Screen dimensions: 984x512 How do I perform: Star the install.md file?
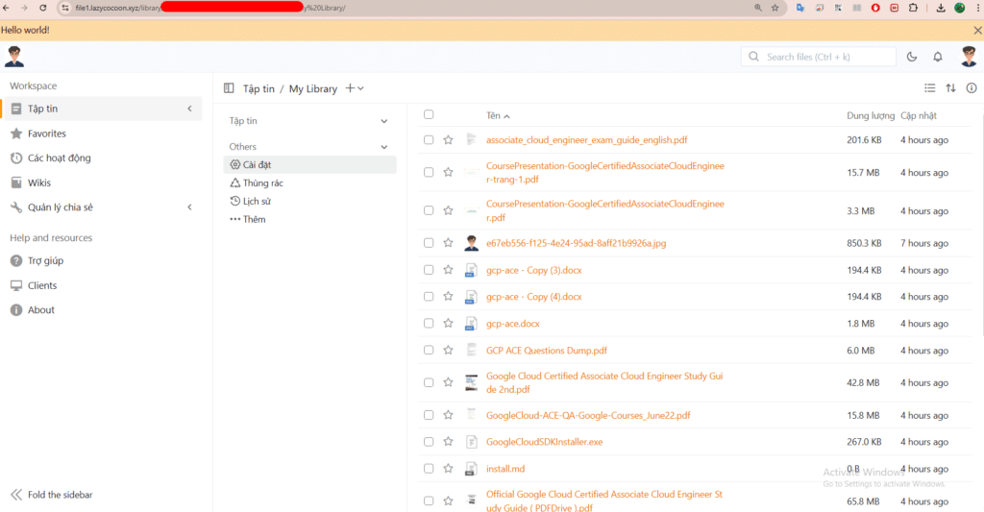[448, 469]
